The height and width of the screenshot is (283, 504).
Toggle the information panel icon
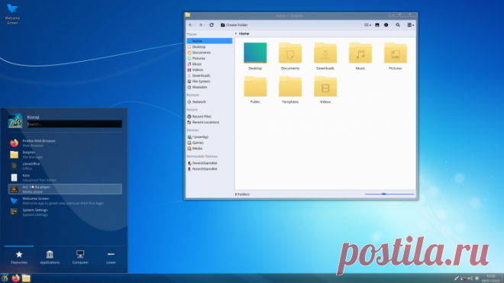point(386,25)
